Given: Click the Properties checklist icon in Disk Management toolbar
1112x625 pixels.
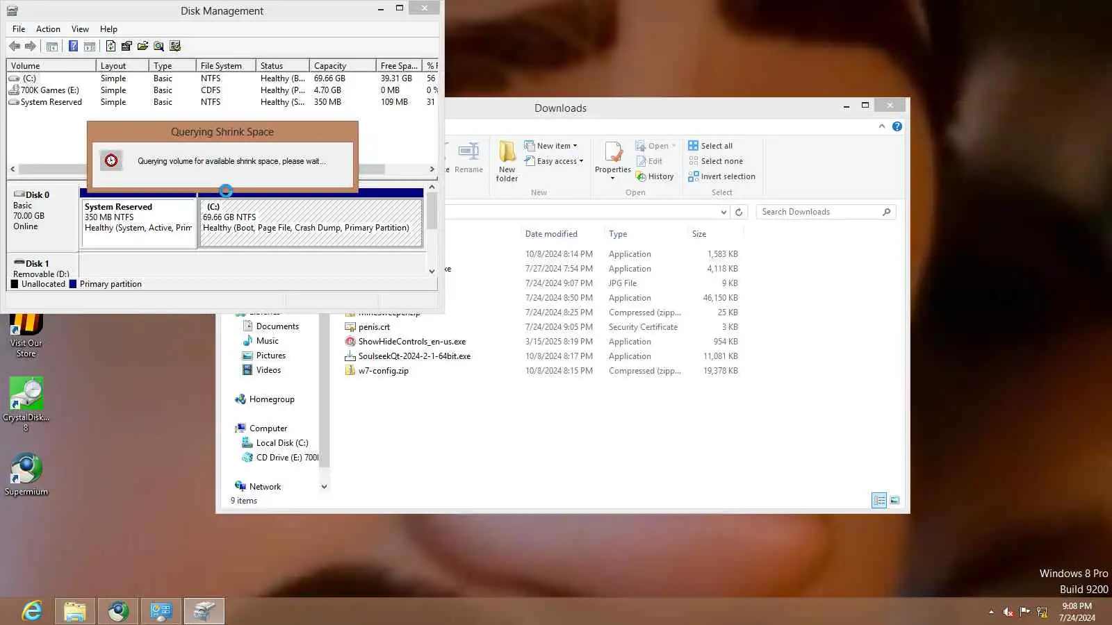Looking at the screenshot, I should pyautogui.click(x=126, y=47).
